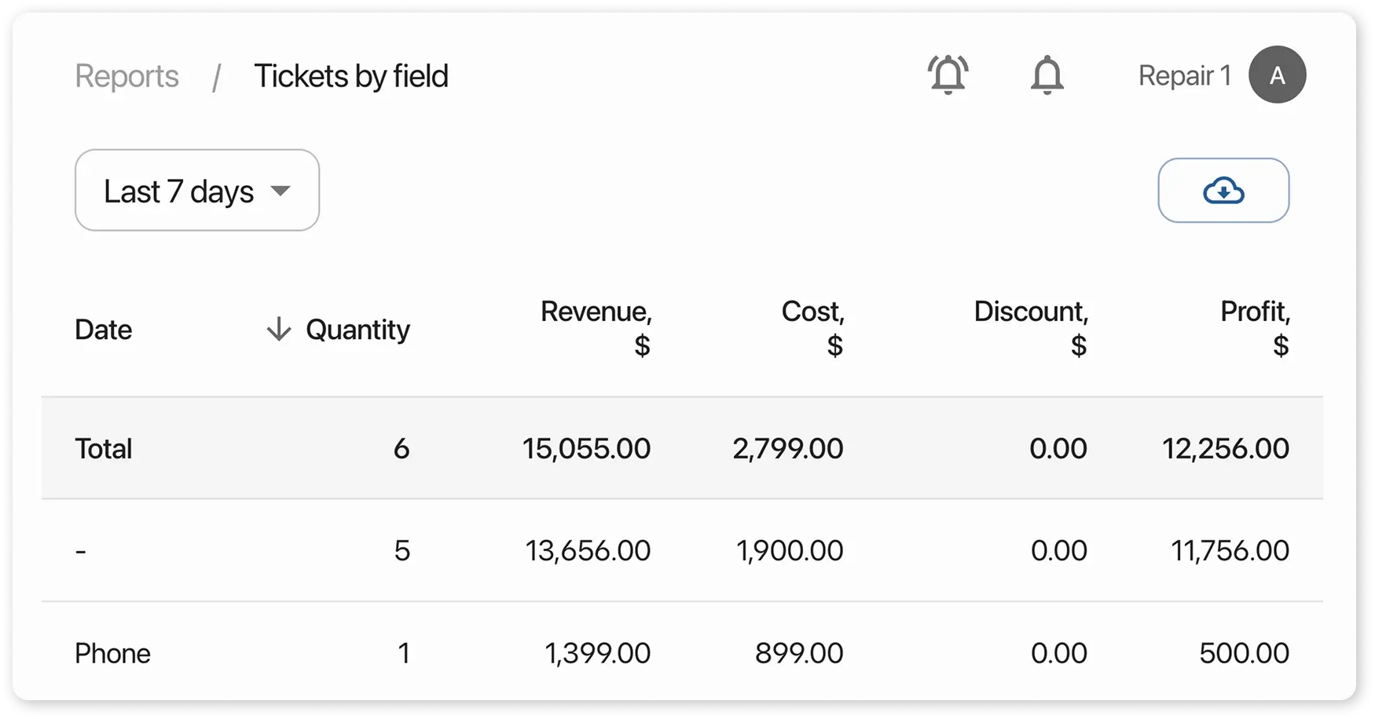The image size is (1375, 719).
Task: Click the Repair 1 workspace name
Action: [x=1185, y=75]
